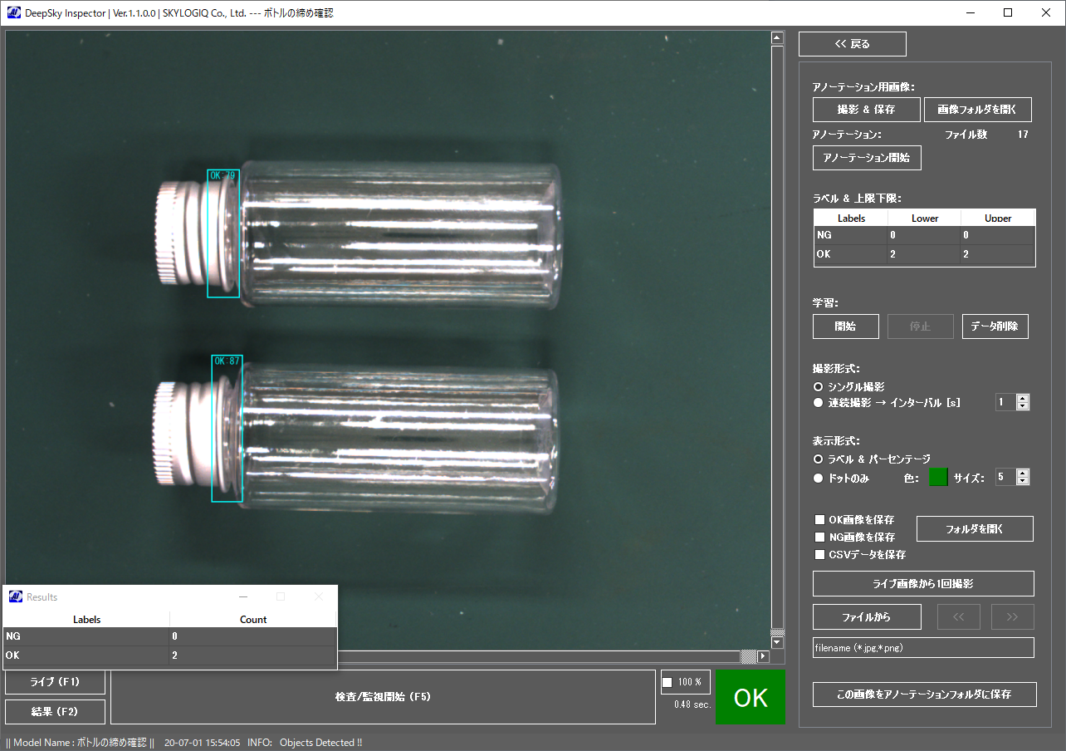Click the Lower column header
This screenshot has height=751, width=1066.
(x=924, y=218)
